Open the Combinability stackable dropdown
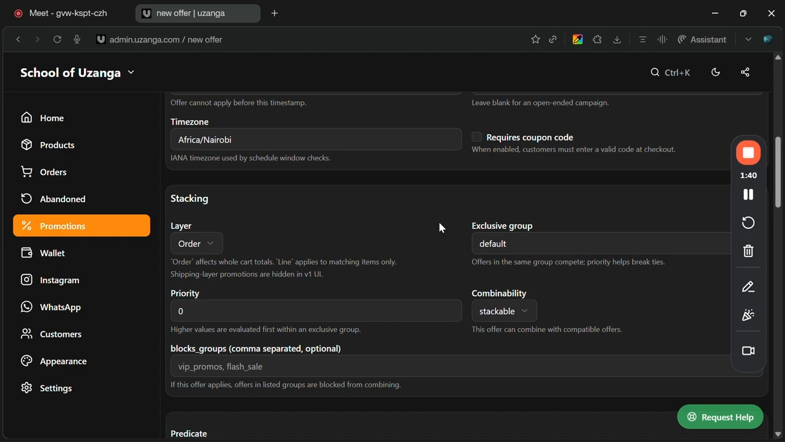The image size is (785, 442). (x=505, y=311)
